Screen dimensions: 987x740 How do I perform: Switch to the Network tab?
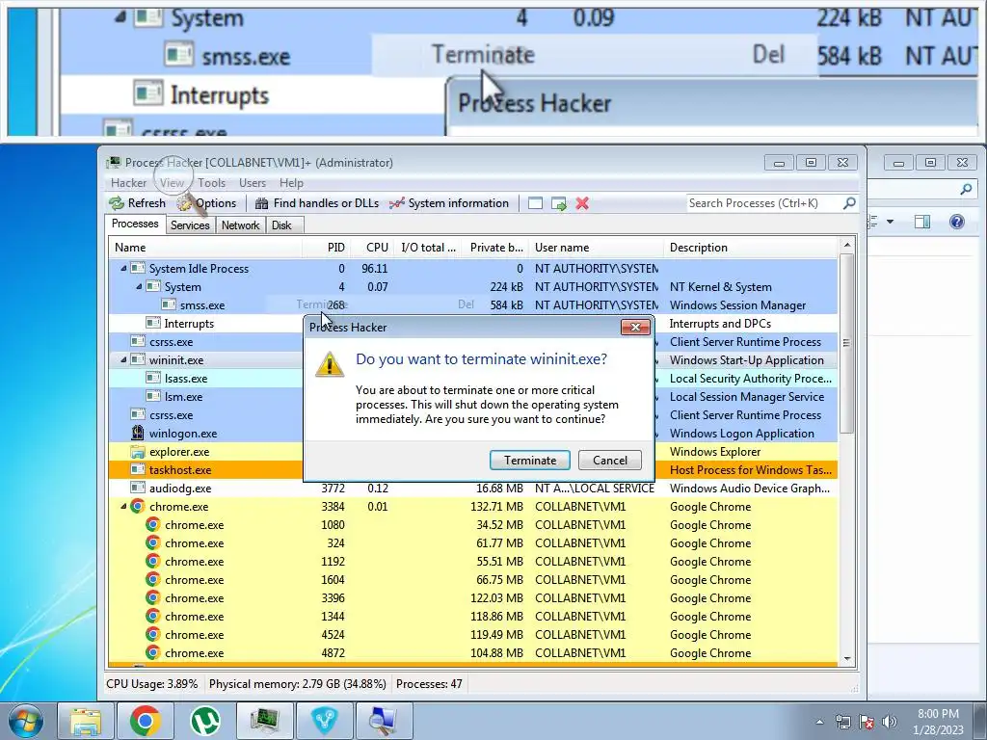pyautogui.click(x=240, y=225)
